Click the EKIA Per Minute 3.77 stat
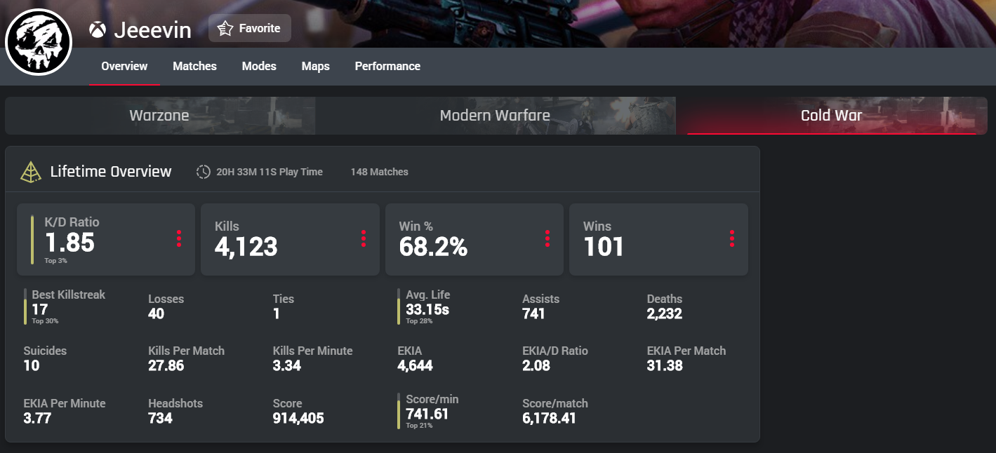996x453 pixels. click(x=64, y=411)
